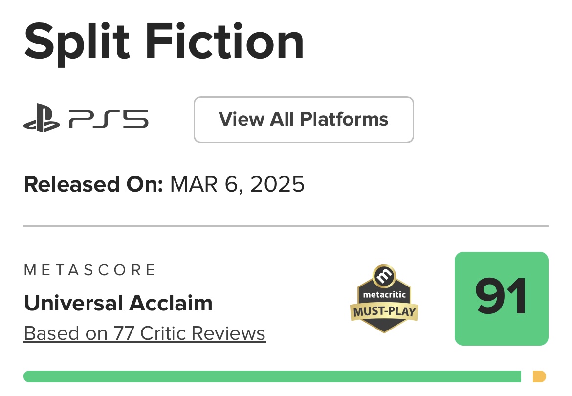This screenshot has height=396, width=572.
Task: Click the gold MUST-PLAY ribbon
Action: coord(384,312)
